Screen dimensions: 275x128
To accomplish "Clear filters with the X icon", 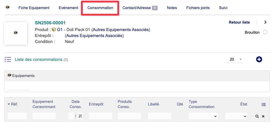I will pos(263,116).
